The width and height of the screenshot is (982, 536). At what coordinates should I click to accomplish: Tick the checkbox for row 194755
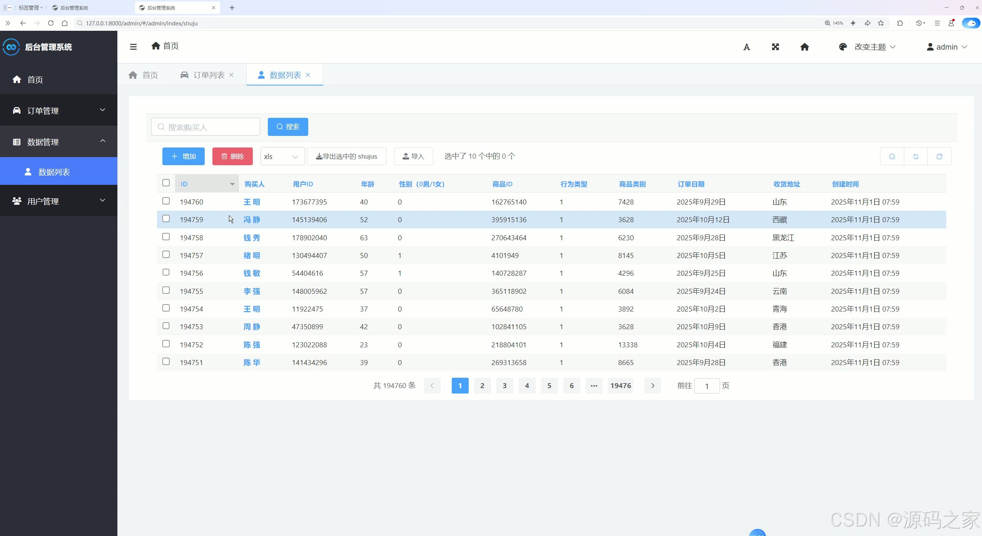[x=166, y=290]
